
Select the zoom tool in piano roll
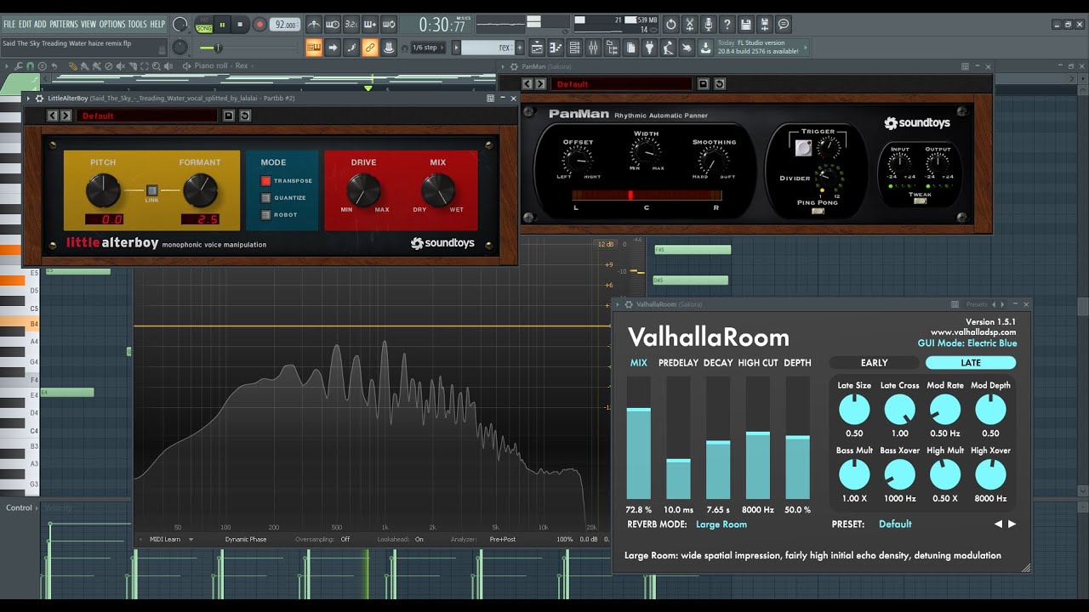click(x=157, y=65)
